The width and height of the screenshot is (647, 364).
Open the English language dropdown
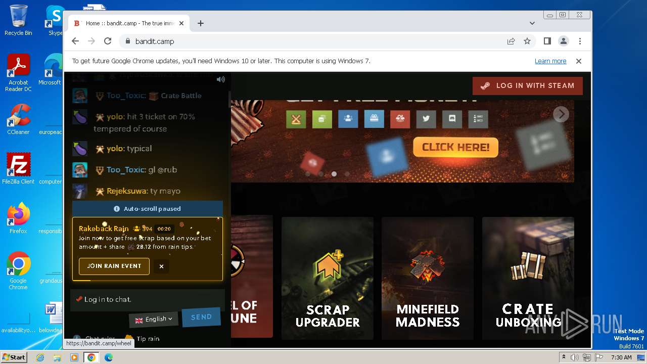pos(154,319)
